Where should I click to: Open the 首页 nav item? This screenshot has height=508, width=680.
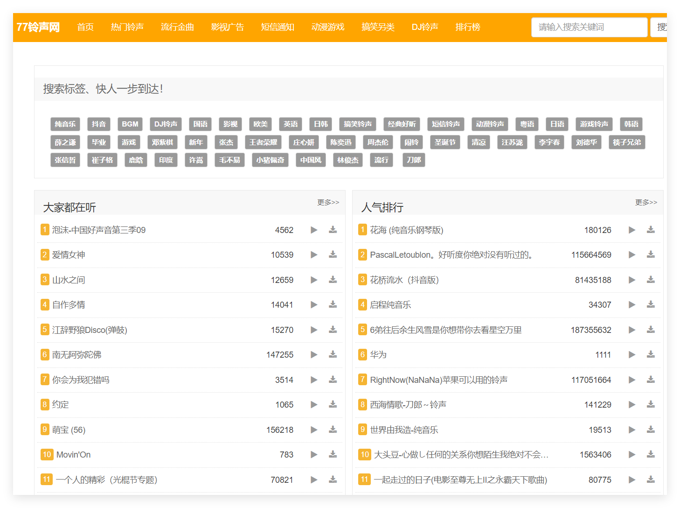[x=85, y=27]
